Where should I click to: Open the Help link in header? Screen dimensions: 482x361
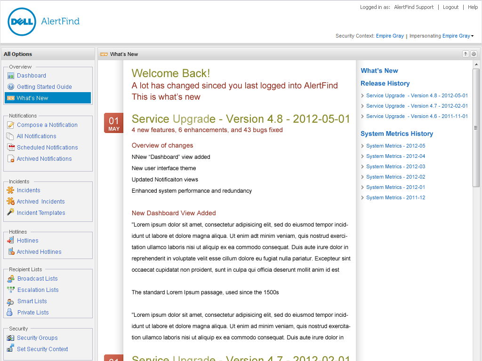pyautogui.click(x=473, y=7)
